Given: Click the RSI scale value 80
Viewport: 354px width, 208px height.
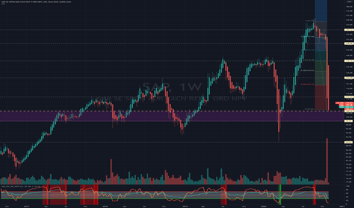Looking at the screenshot, I should coord(347,189).
